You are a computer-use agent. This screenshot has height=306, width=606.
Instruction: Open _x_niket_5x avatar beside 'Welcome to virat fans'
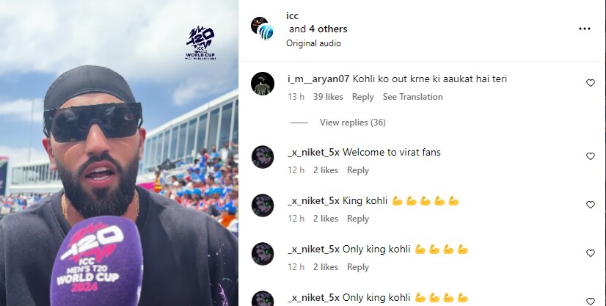point(263,157)
